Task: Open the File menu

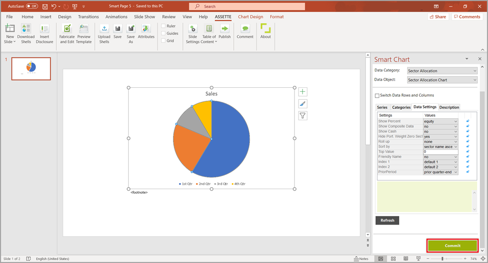Action: [9, 17]
